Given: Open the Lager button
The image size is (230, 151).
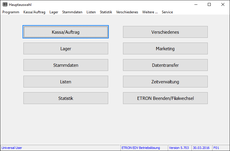Looking at the screenshot, I should [x=66, y=48].
